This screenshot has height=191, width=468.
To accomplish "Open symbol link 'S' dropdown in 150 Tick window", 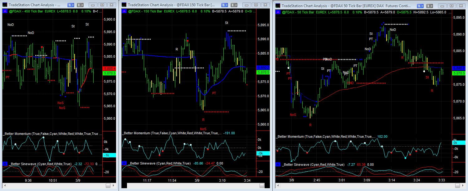I will [224, 5].
